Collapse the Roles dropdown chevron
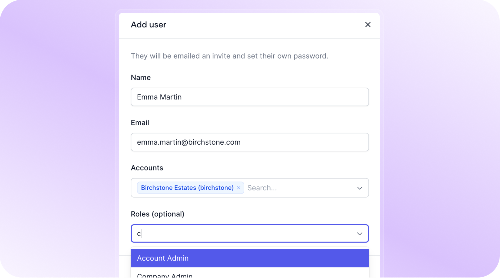The image size is (500, 278). pos(359,234)
